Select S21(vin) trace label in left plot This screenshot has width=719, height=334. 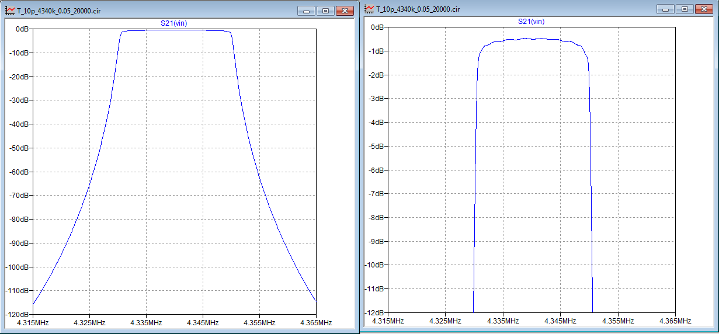173,23
